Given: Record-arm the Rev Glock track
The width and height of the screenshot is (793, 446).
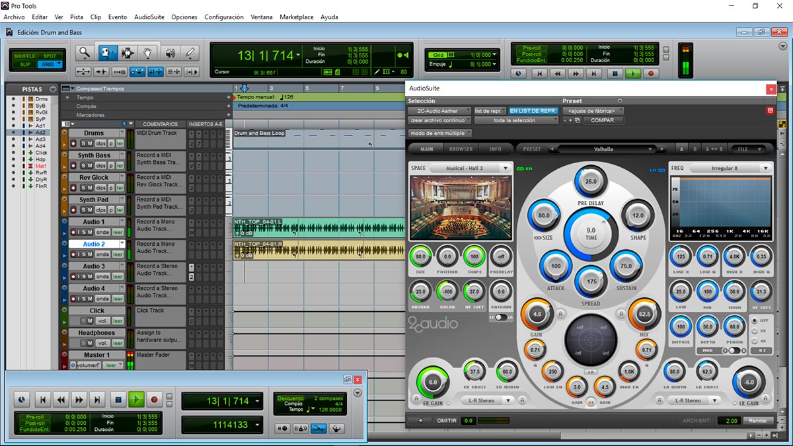Looking at the screenshot, I should point(73,188).
